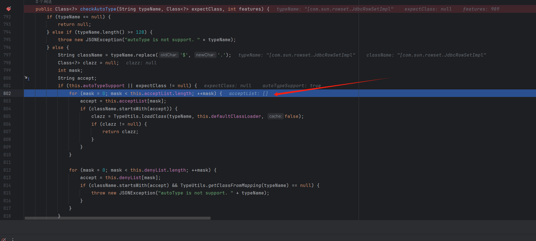536x241 pixels.
Task: Click this.acceptList.length on highlighted line
Action: (161, 93)
